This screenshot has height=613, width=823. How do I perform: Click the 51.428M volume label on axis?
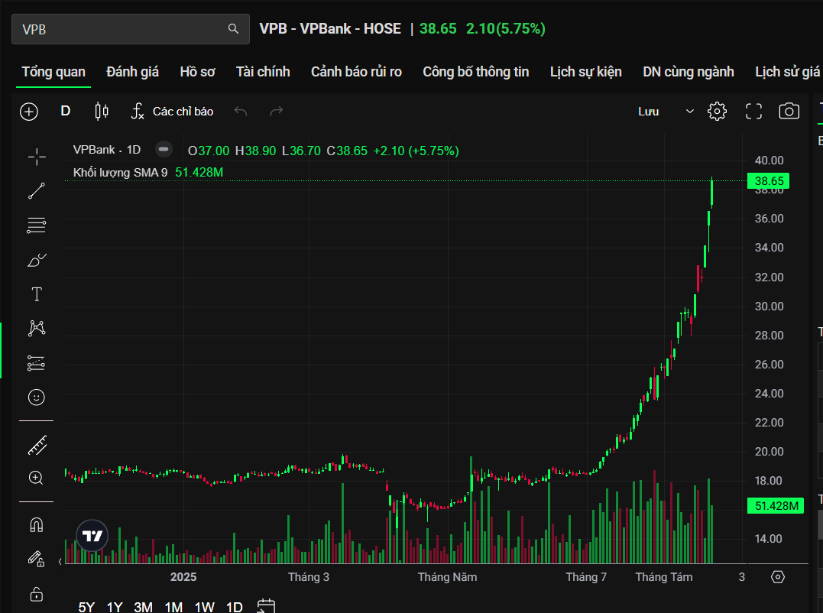click(x=776, y=506)
